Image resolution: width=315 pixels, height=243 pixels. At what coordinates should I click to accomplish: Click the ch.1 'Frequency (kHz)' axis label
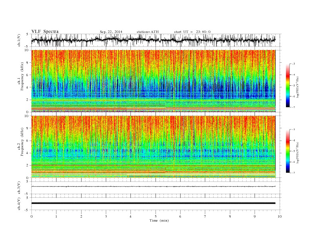(22, 76)
